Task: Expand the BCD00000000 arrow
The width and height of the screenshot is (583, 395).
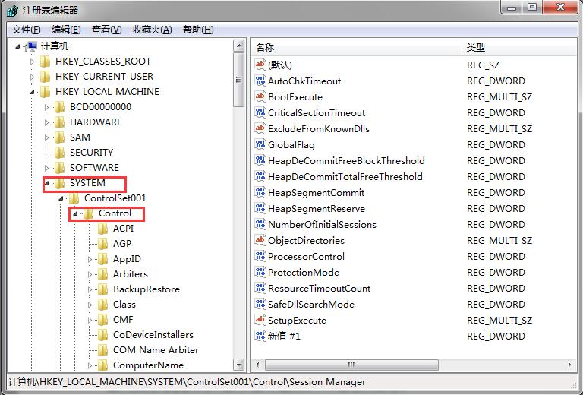Action: 46,107
